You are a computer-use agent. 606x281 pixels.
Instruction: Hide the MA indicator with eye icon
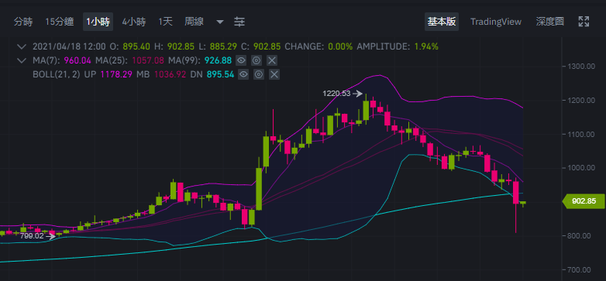(x=242, y=60)
